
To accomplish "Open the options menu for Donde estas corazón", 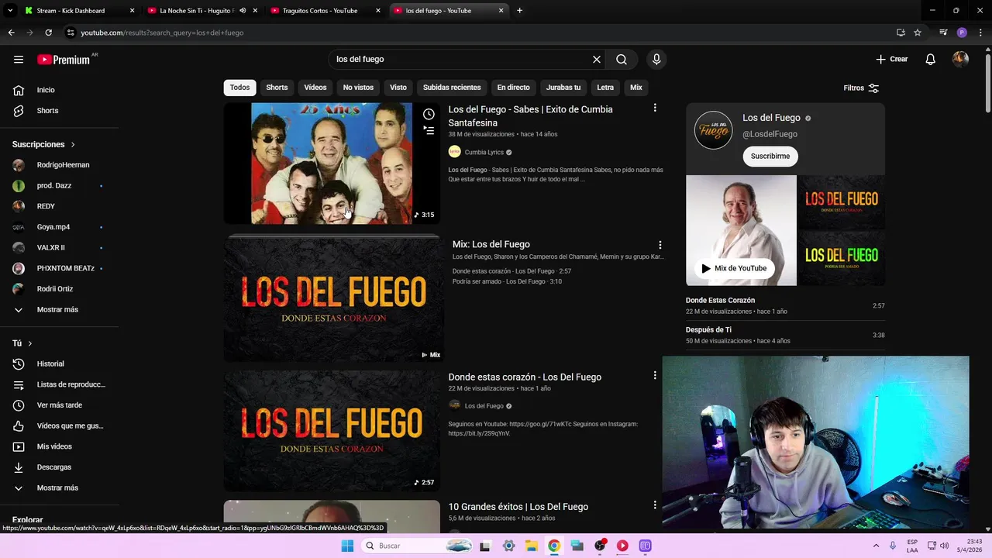I will (655, 375).
